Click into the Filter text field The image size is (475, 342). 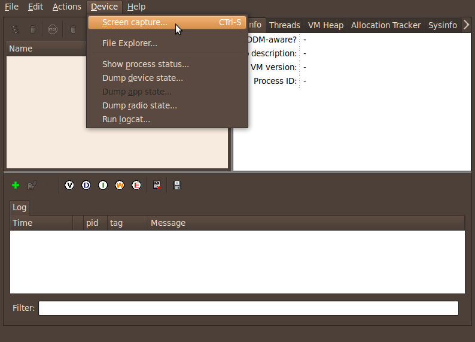(248, 308)
